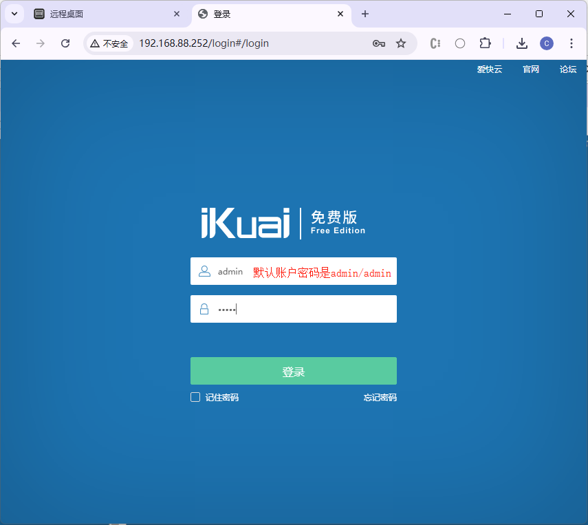This screenshot has height=525, width=588.
Task: Open the 忘记密码 link
Action: (380, 398)
